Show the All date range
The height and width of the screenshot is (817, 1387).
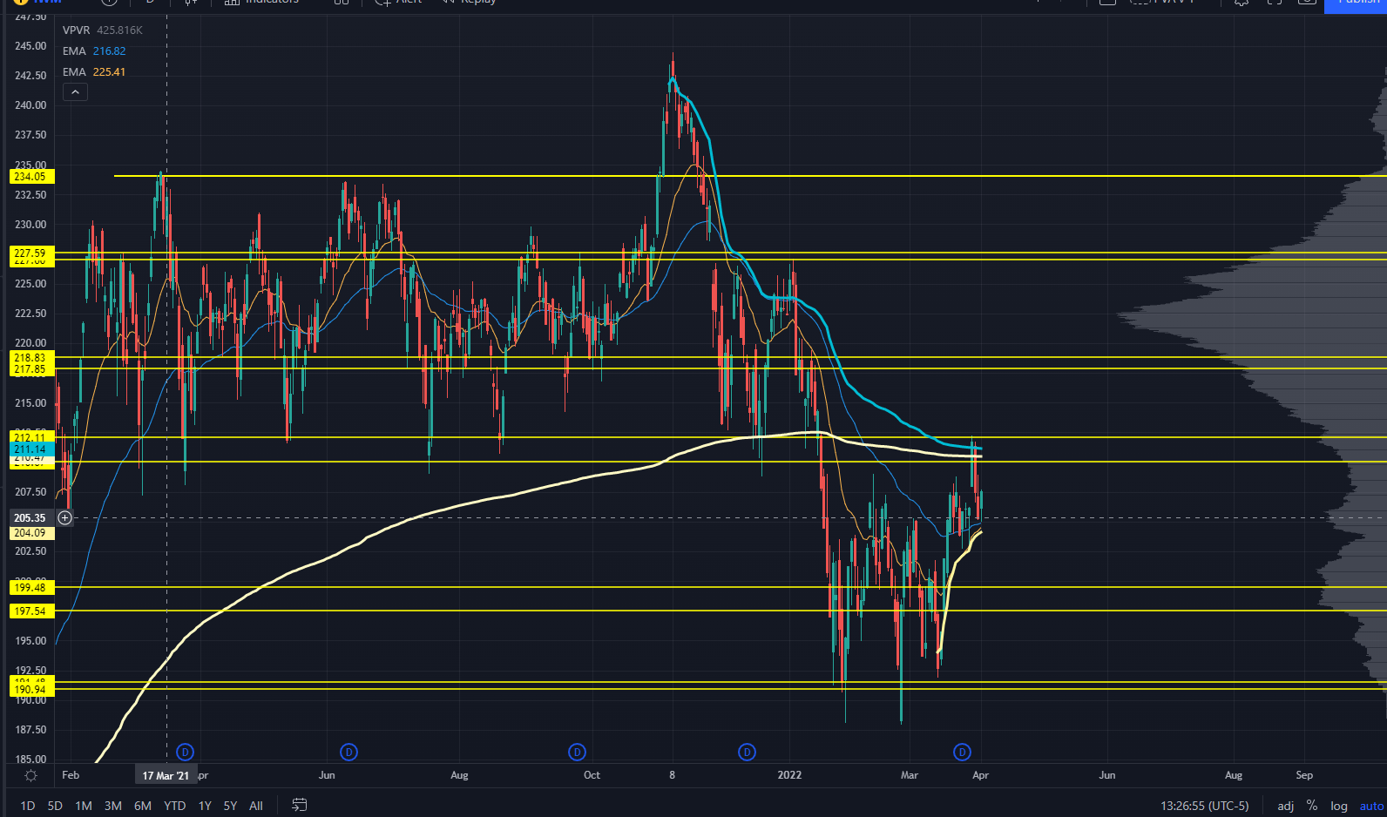(256, 806)
